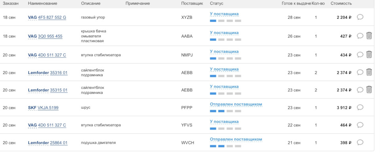Open comment bubble for VAG 4F5 827 552 G
380x153 pixels.
click(360, 17)
